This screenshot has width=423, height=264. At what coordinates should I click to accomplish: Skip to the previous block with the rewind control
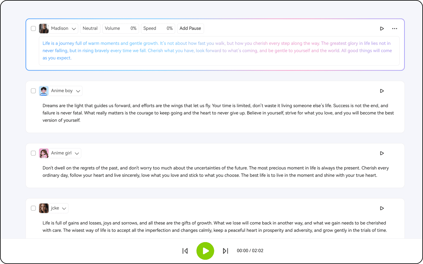coord(185,251)
